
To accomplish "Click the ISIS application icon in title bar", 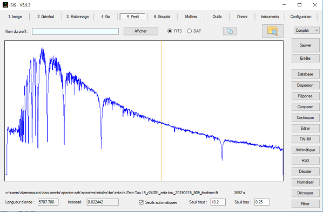I will pos(5,5).
